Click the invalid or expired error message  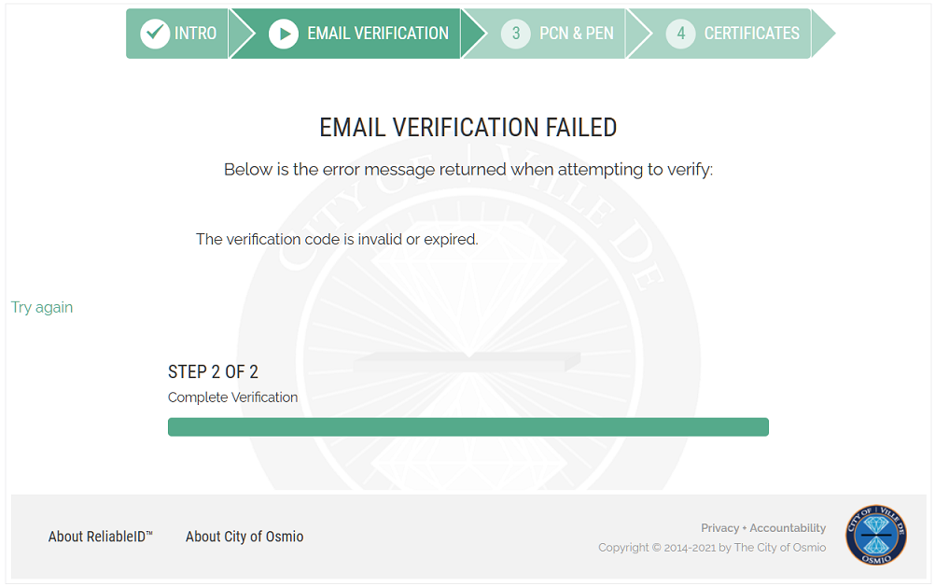click(337, 240)
